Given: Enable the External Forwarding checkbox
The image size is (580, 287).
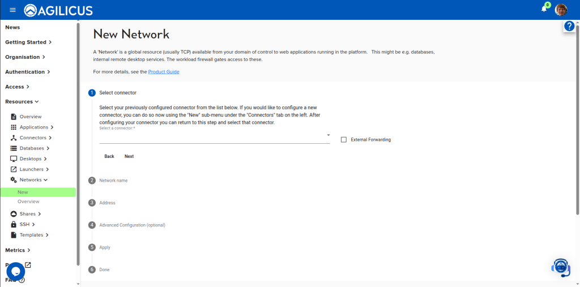Looking at the screenshot, I should [344, 140].
